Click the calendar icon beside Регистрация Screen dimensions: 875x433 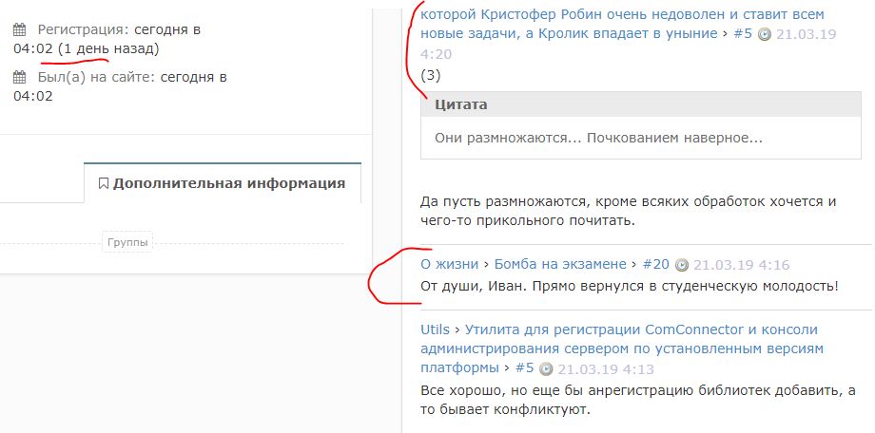coord(20,29)
